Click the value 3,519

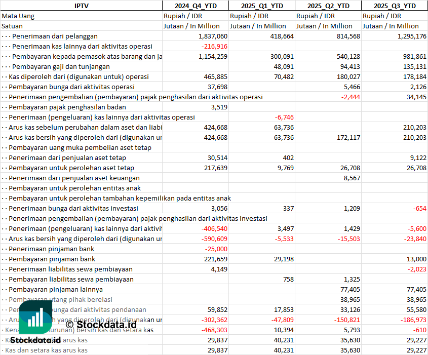(x=219, y=107)
